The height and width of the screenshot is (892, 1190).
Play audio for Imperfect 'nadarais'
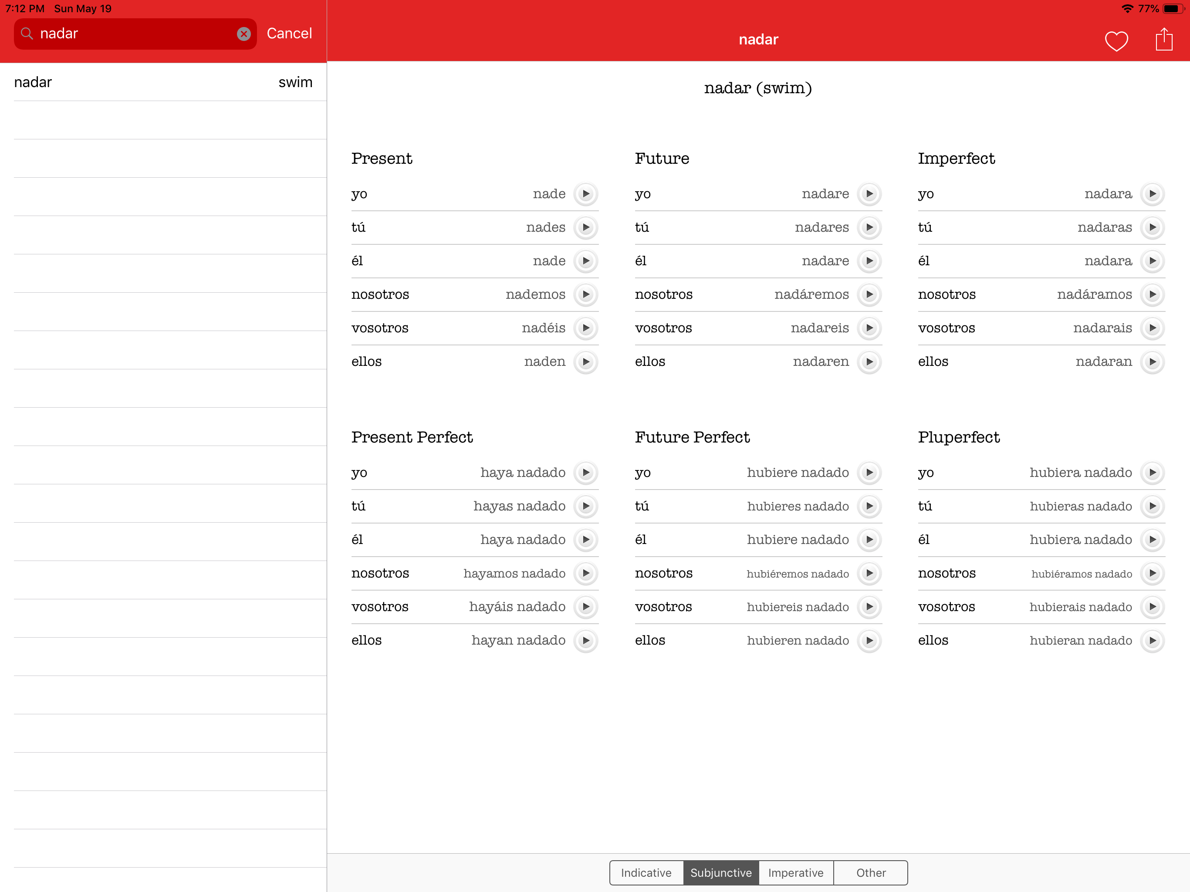[x=1153, y=328]
